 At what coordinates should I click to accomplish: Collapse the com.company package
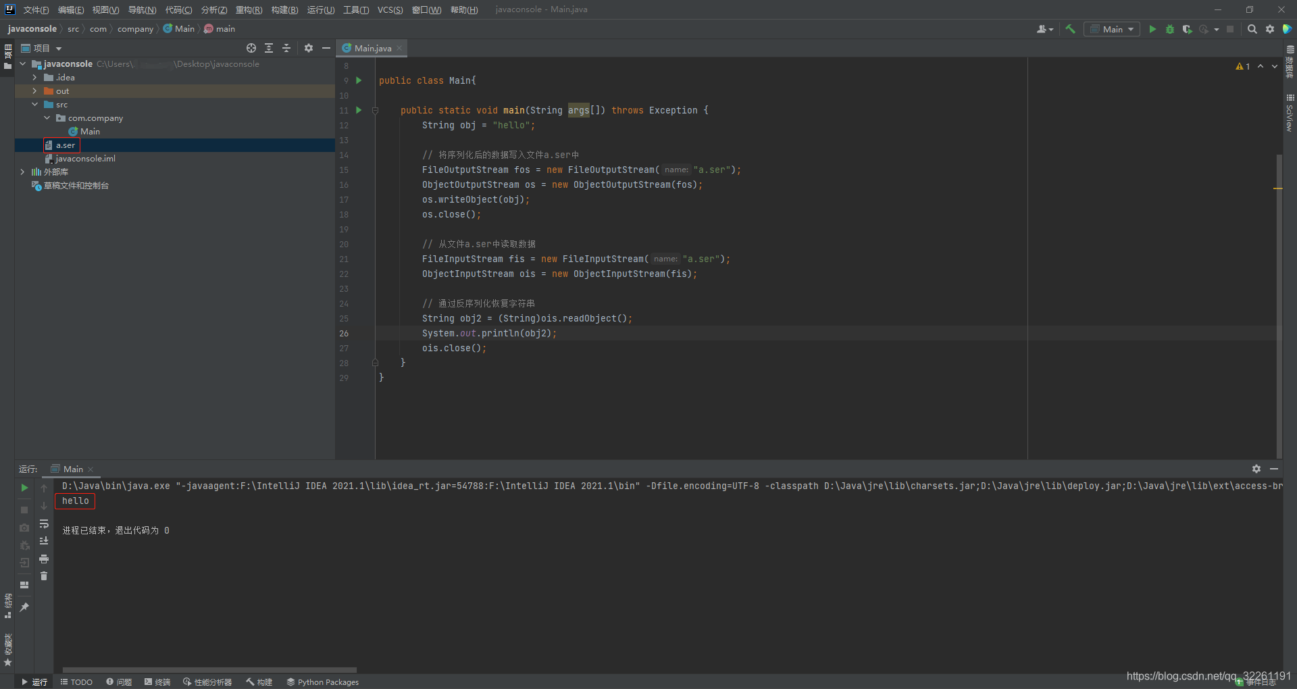click(47, 118)
